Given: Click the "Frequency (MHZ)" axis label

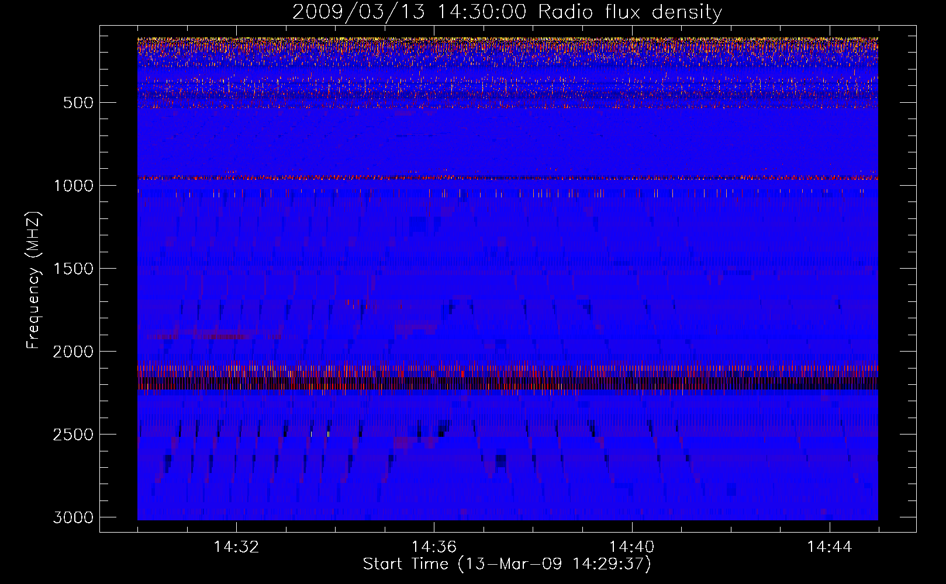Looking at the screenshot, I should [33, 280].
